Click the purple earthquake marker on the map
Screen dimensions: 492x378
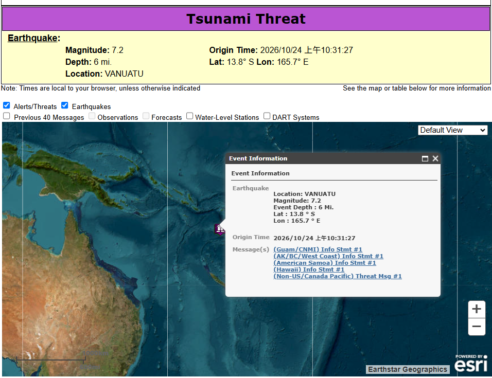click(x=220, y=229)
